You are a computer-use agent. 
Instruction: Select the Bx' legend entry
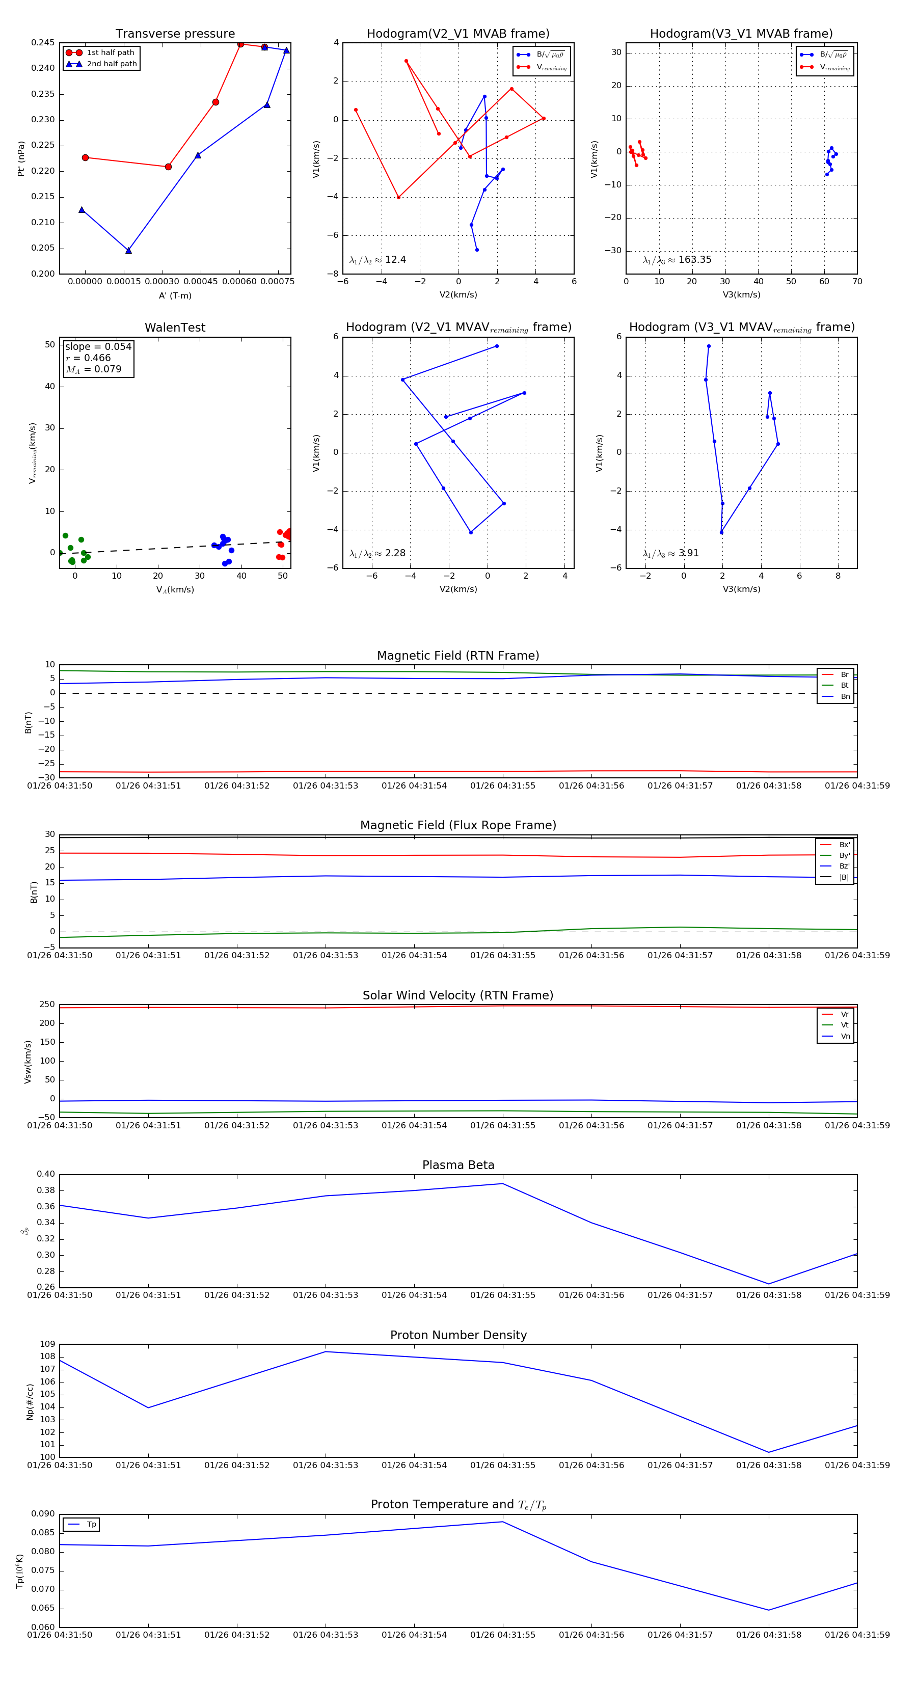[835, 845]
